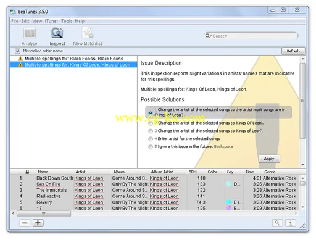Click the horizontal scrollbar right arrow
Image resolution: width=316 pixels, height=240 pixels.
pyautogui.click(x=296, y=213)
